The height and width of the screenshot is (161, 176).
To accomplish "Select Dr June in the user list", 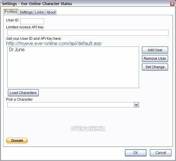I will (x=17, y=50).
